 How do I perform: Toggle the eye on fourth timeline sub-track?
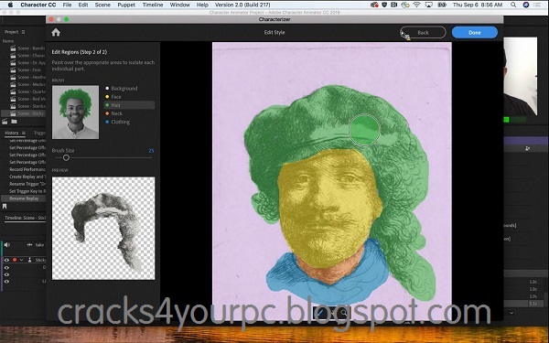6,282
